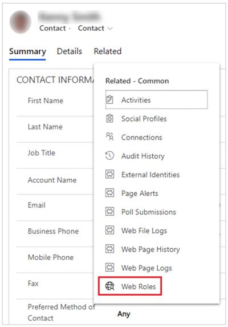Click the Connections people icon

coord(110,137)
